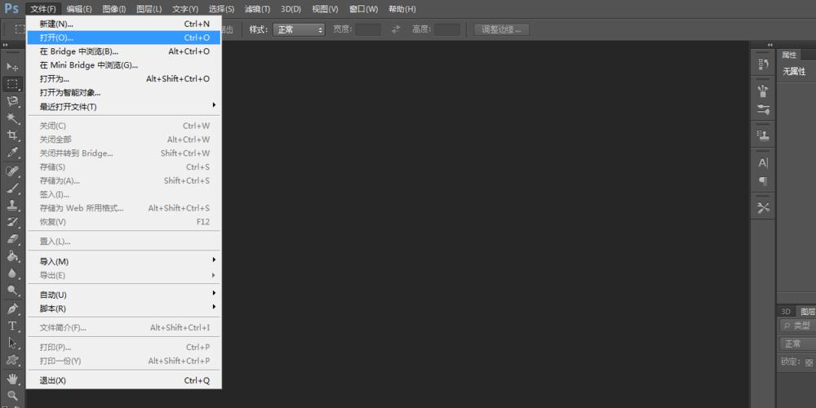Viewport: 816px width, 408px height.
Task: Open the 图像(I) menu
Action: (114, 9)
